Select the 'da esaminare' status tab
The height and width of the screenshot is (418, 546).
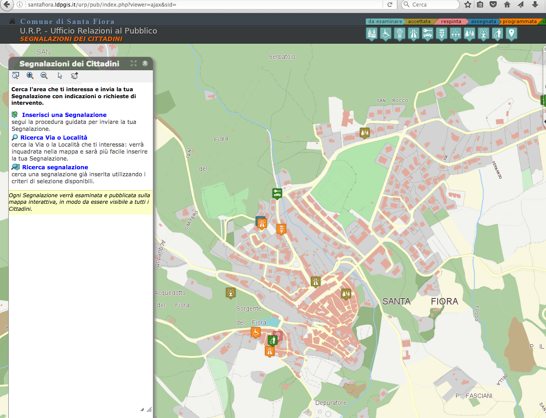385,21
